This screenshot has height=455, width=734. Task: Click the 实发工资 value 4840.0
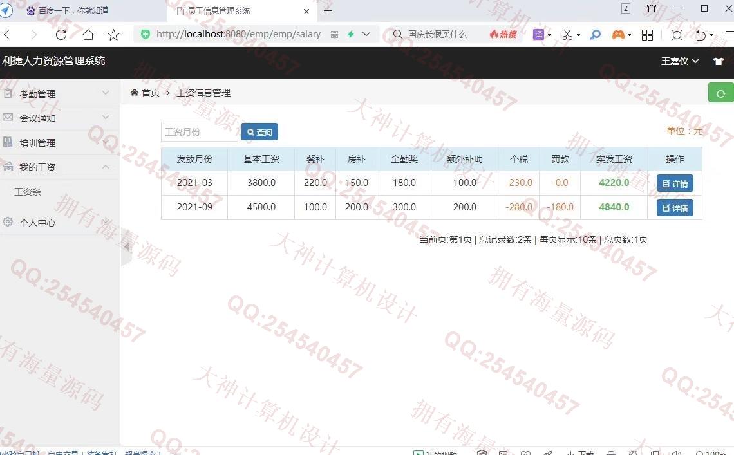pos(614,207)
